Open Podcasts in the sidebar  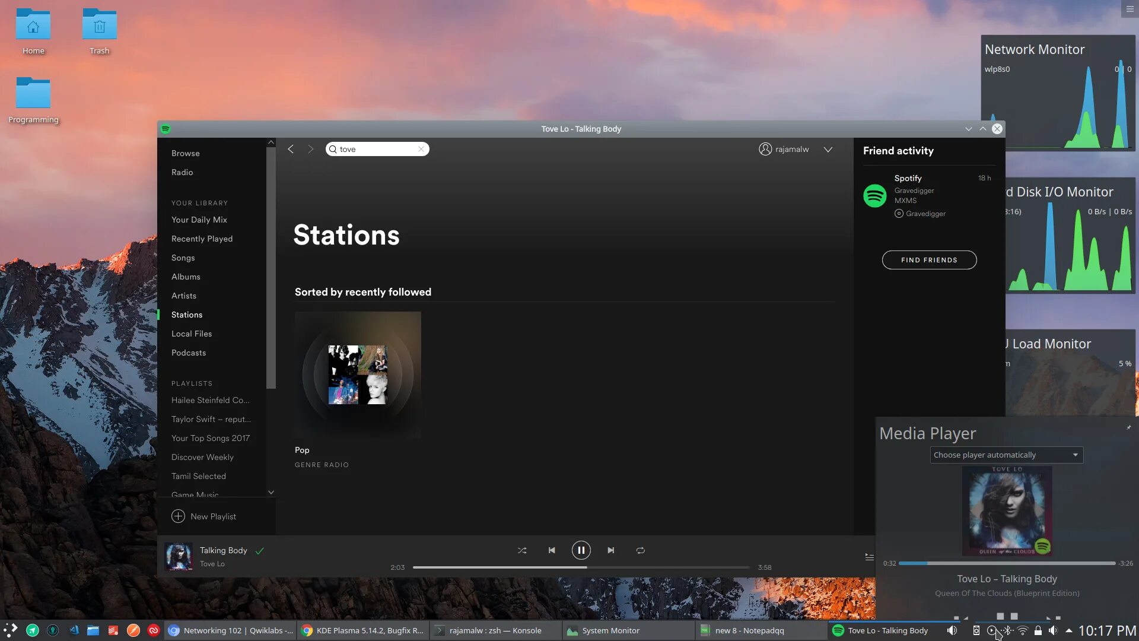[189, 353]
